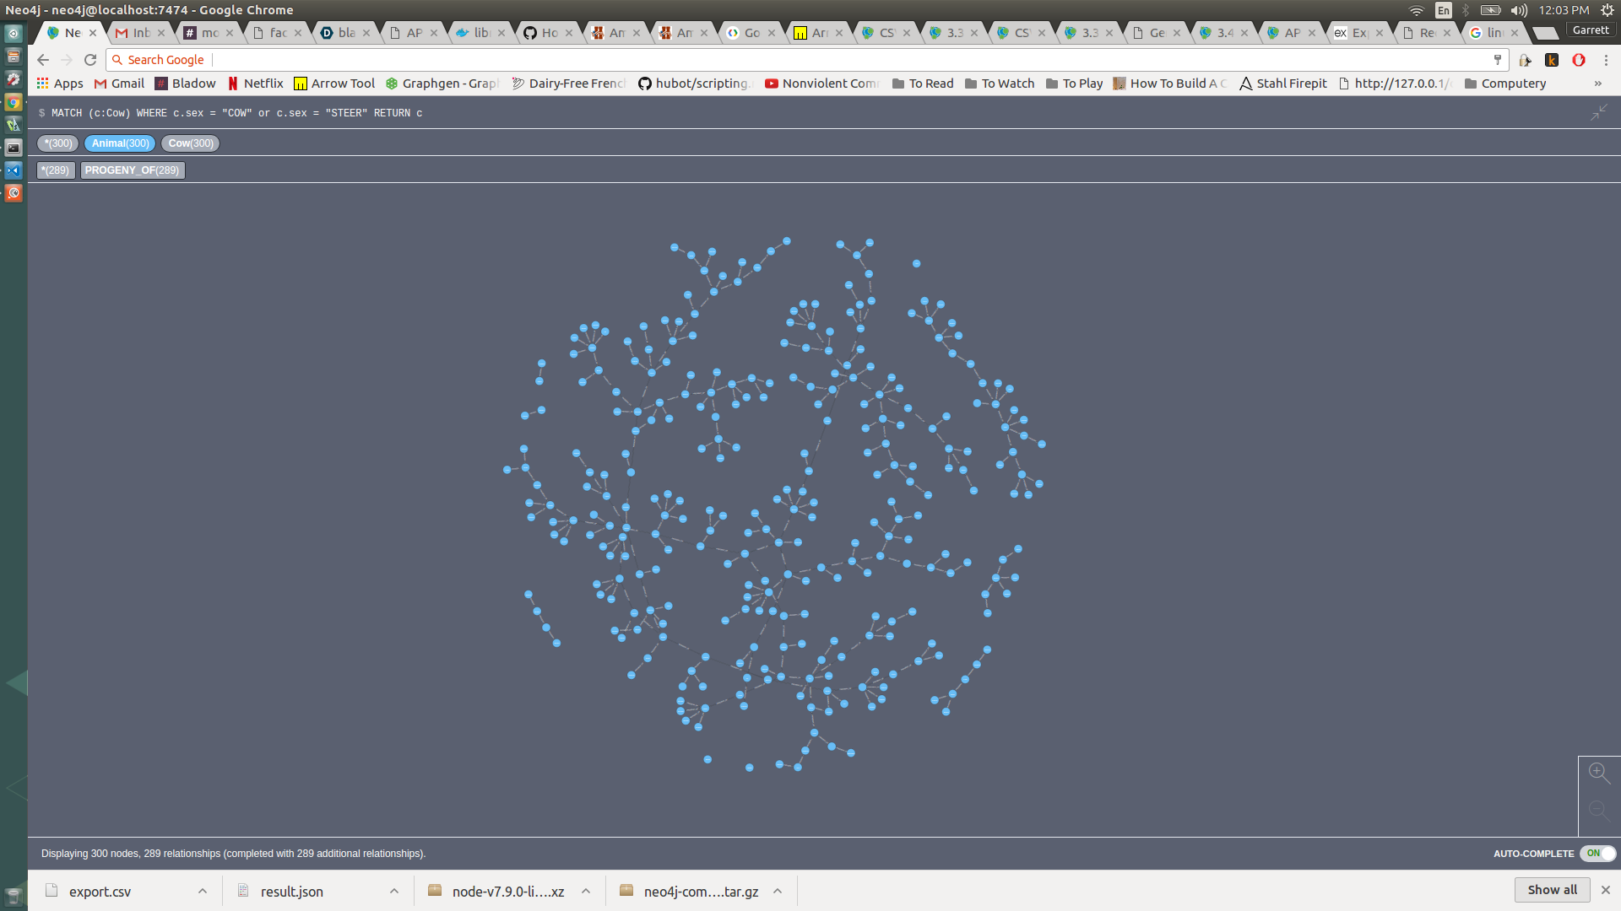Click the zoom out magnifier icon
Image resolution: width=1621 pixels, height=911 pixels.
[1598, 810]
